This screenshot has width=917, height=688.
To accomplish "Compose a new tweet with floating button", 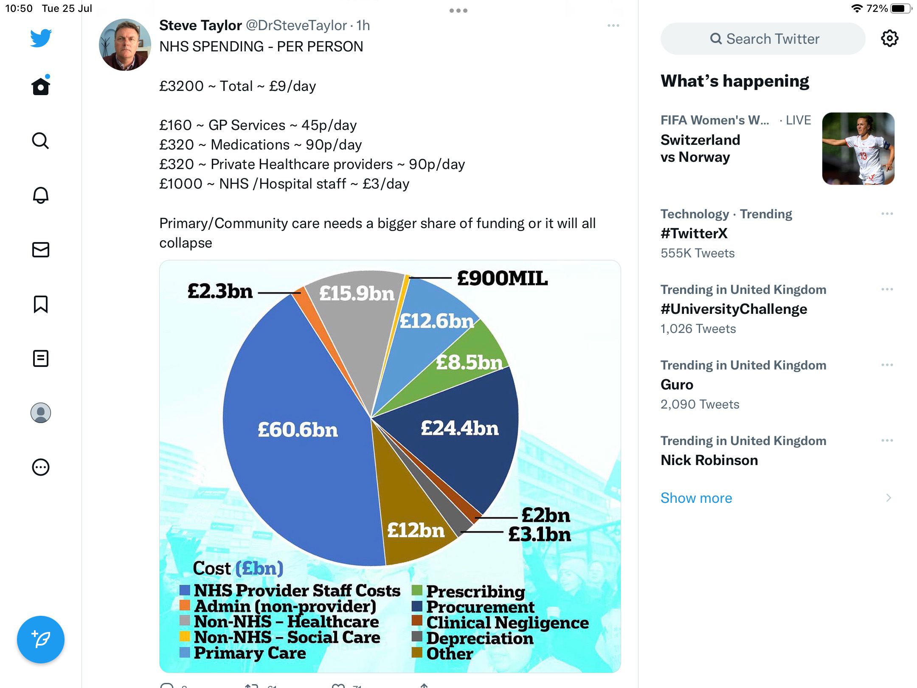I will [41, 639].
